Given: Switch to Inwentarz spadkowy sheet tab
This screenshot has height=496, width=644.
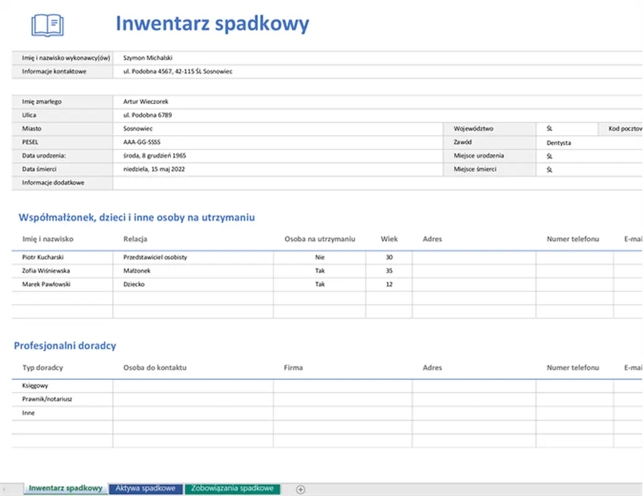Looking at the screenshot, I should (x=66, y=488).
